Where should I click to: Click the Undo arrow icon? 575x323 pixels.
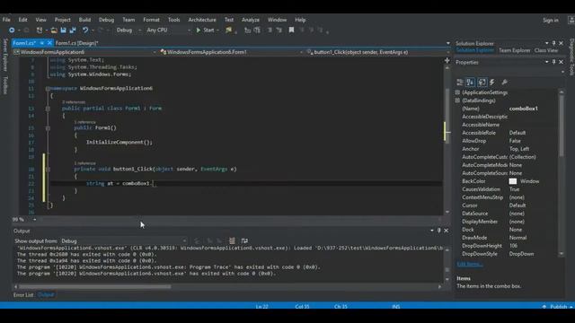(85, 30)
